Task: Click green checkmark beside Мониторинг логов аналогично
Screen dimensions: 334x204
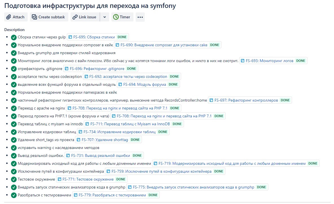Action: click(x=14, y=61)
